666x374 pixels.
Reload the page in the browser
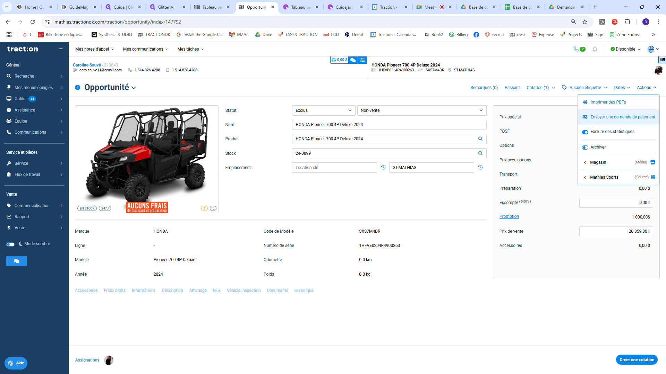[x=33, y=22]
